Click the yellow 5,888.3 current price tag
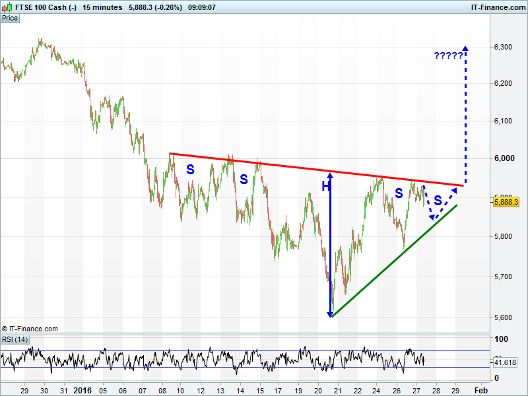528x396 pixels. [x=506, y=202]
